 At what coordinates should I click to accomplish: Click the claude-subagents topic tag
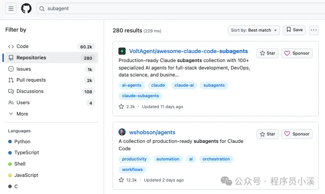(x=140, y=96)
